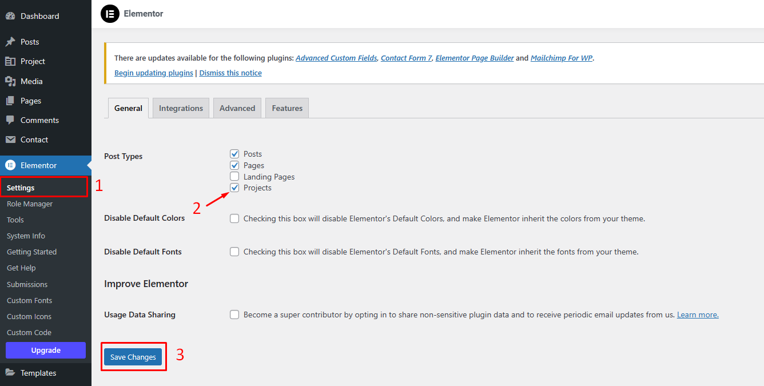Open the Pages menu item

pos(46,101)
